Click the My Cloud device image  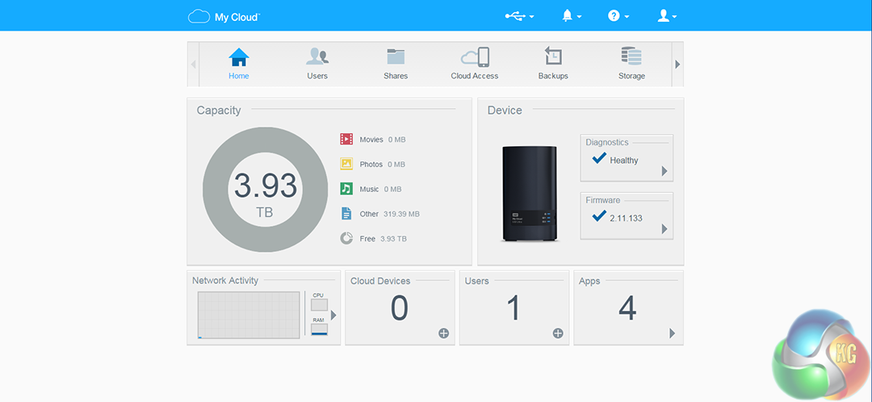pyautogui.click(x=529, y=194)
